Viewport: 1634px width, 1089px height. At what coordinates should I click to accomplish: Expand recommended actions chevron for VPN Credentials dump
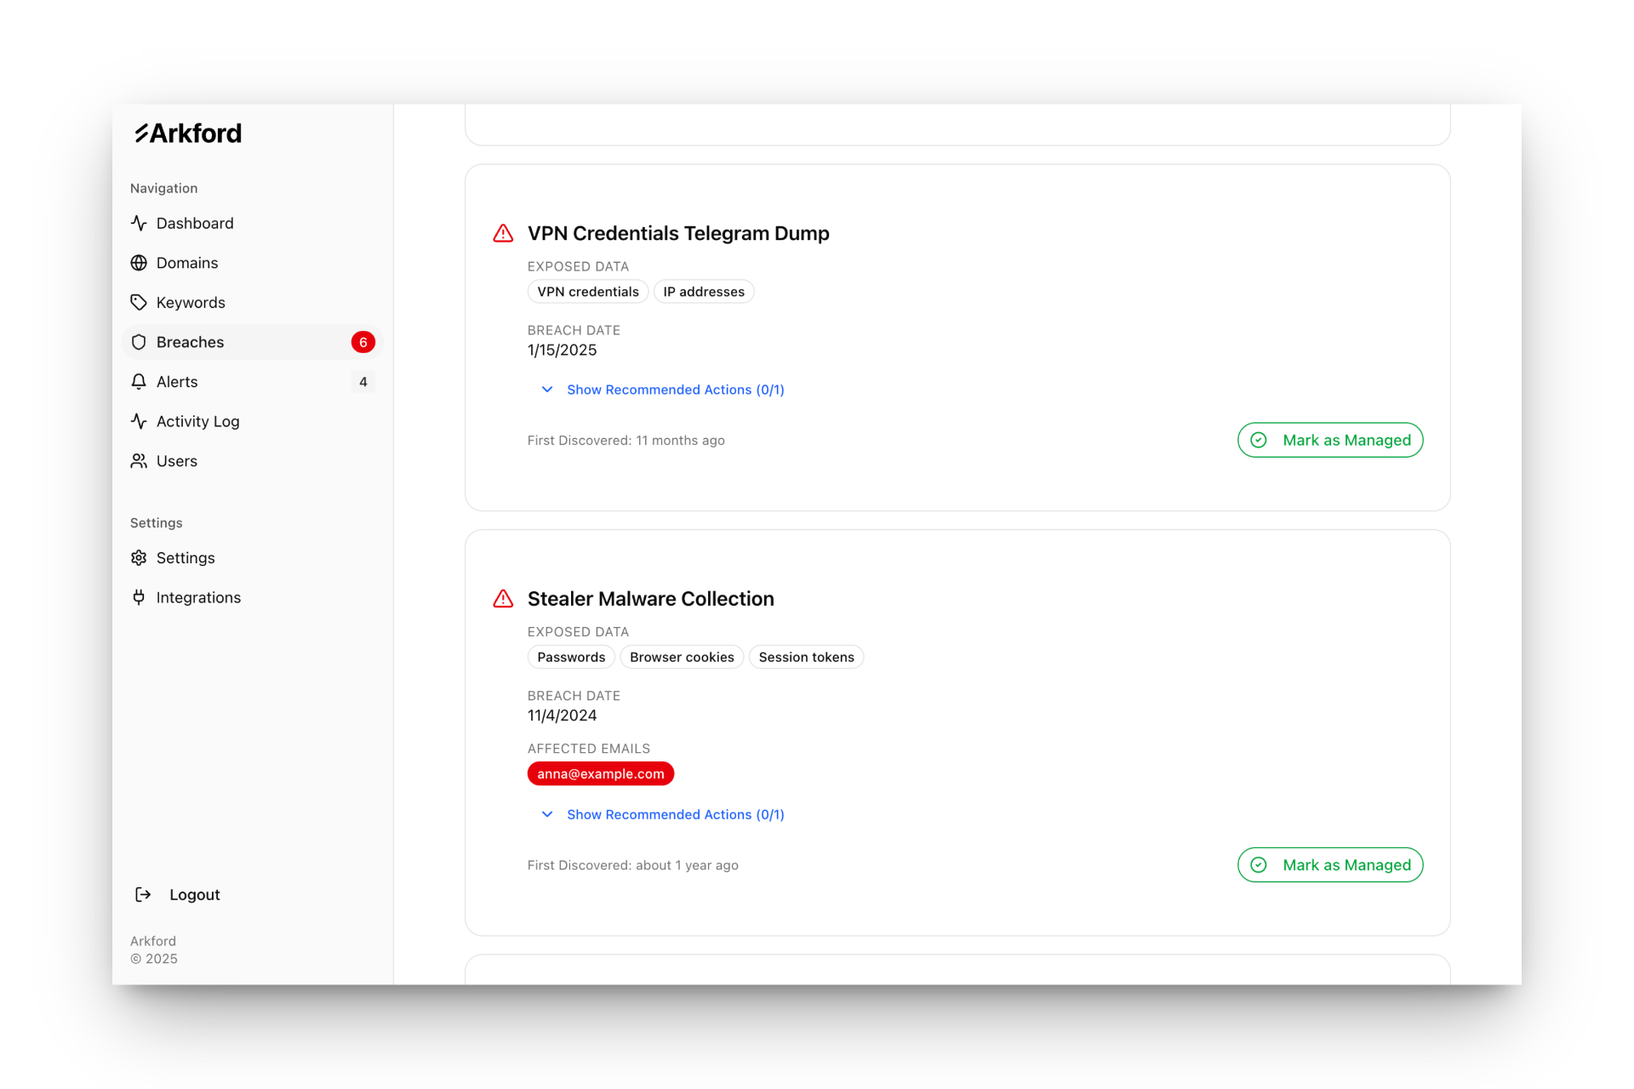coord(547,390)
